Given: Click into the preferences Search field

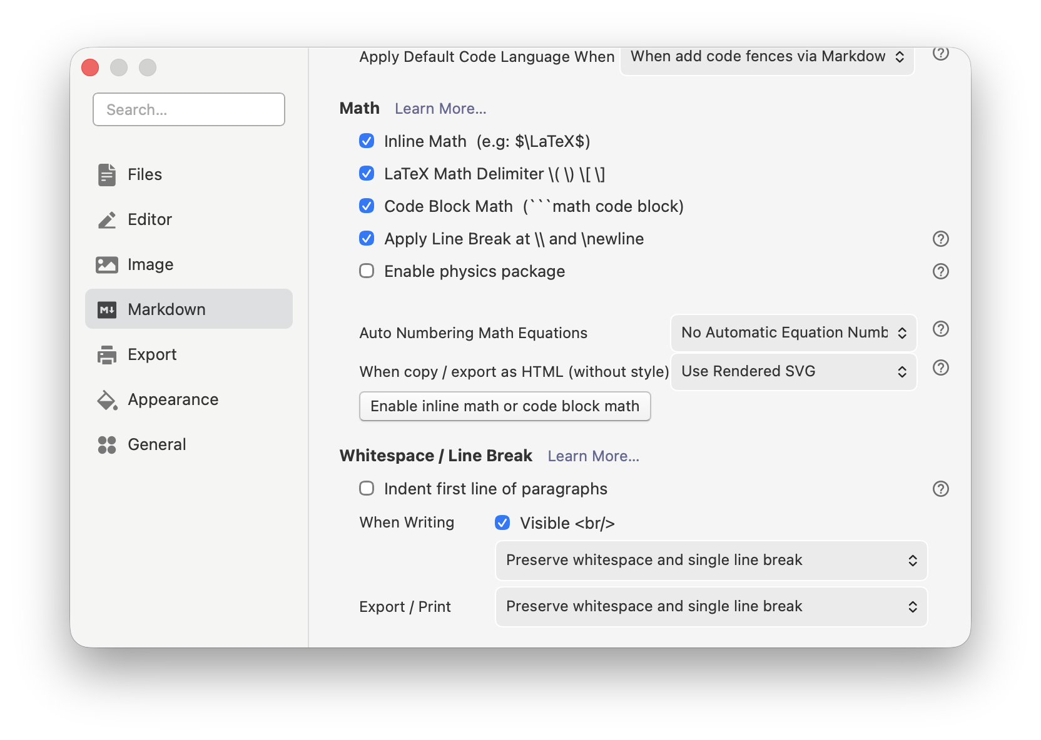Looking at the screenshot, I should pyautogui.click(x=189, y=110).
